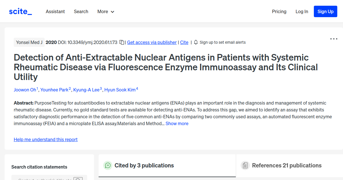The image size is (343, 180).
Task: Open the Search menu item
Action: click(x=81, y=11)
